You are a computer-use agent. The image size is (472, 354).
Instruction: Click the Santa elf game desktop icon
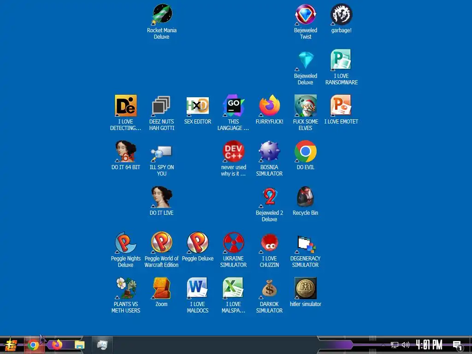pyautogui.click(x=305, y=106)
